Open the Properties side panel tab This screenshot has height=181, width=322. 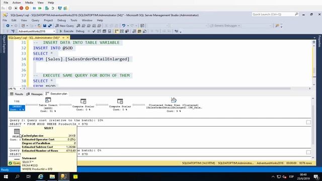(319, 41)
